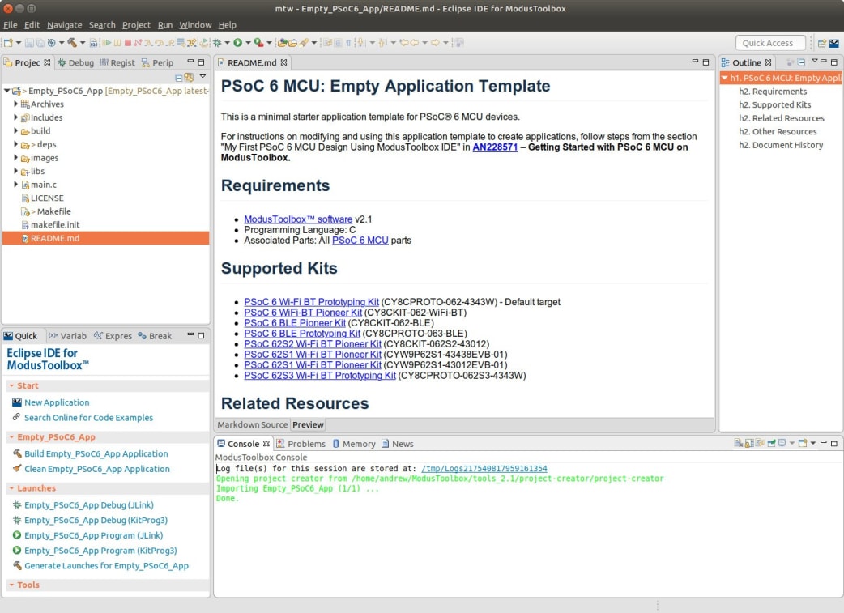844x613 pixels.
Task: Switch to the Variab view tab
Action: (x=67, y=336)
